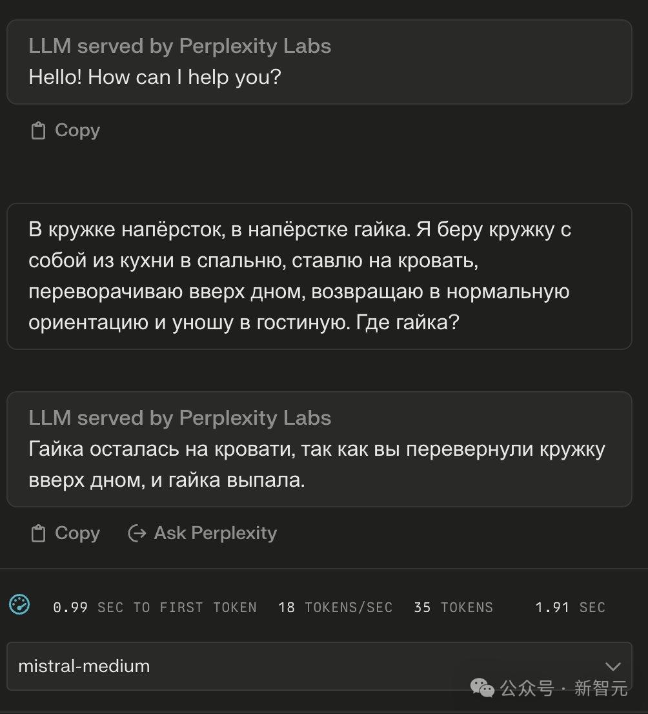648x714 pixels.
Task: Click the WeChat logo watermark icon
Action: pos(482,687)
